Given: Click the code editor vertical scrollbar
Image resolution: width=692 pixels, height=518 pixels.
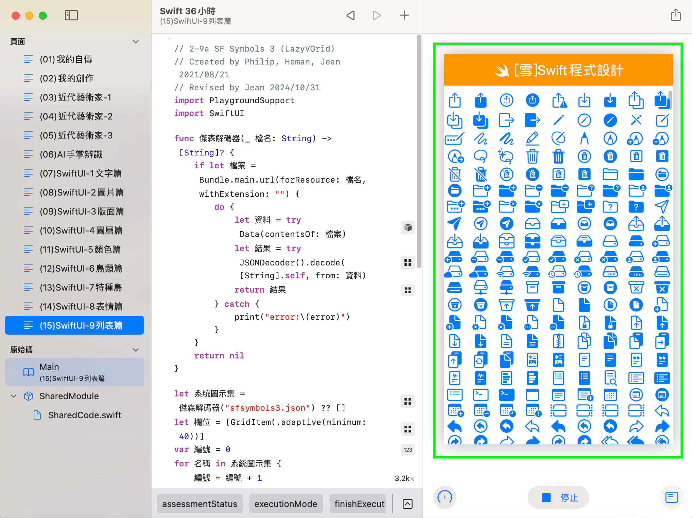Looking at the screenshot, I should tap(419, 151).
